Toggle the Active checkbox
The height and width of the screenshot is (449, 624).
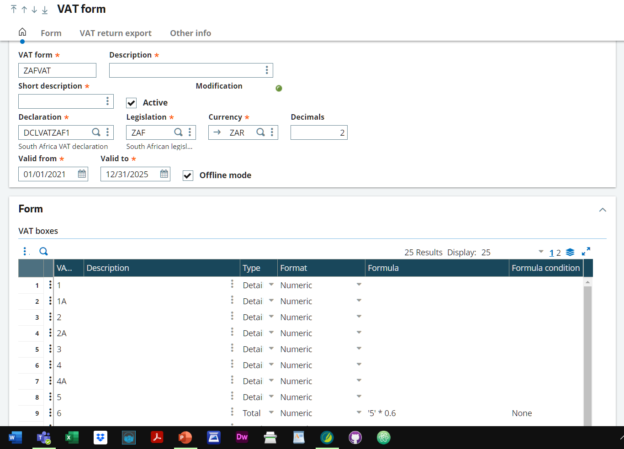(132, 103)
